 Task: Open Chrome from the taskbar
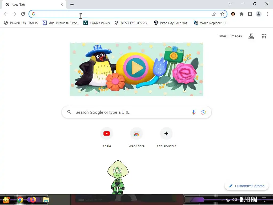coord(20,200)
